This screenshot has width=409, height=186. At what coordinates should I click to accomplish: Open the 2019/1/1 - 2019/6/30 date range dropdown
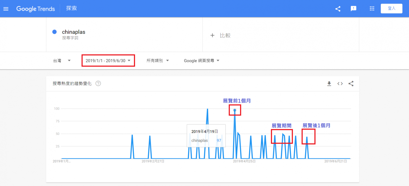108,61
